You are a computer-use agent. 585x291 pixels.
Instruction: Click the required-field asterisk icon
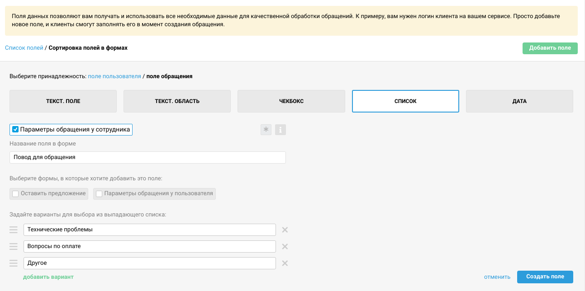pos(266,130)
